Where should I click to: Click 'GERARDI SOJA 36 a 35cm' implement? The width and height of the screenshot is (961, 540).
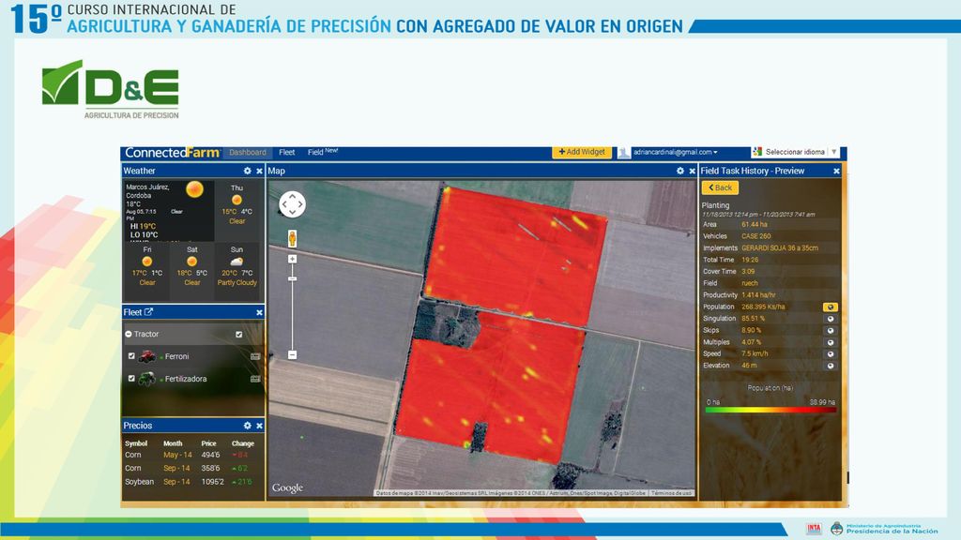click(780, 247)
